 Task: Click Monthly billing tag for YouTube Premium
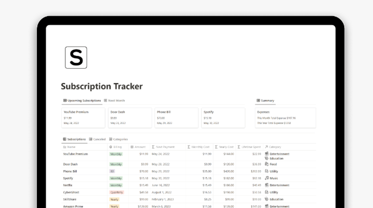[x=116, y=154]
